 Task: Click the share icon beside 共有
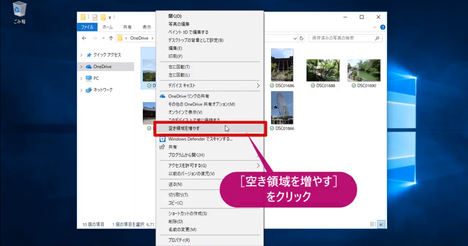(x=162, y=147)
